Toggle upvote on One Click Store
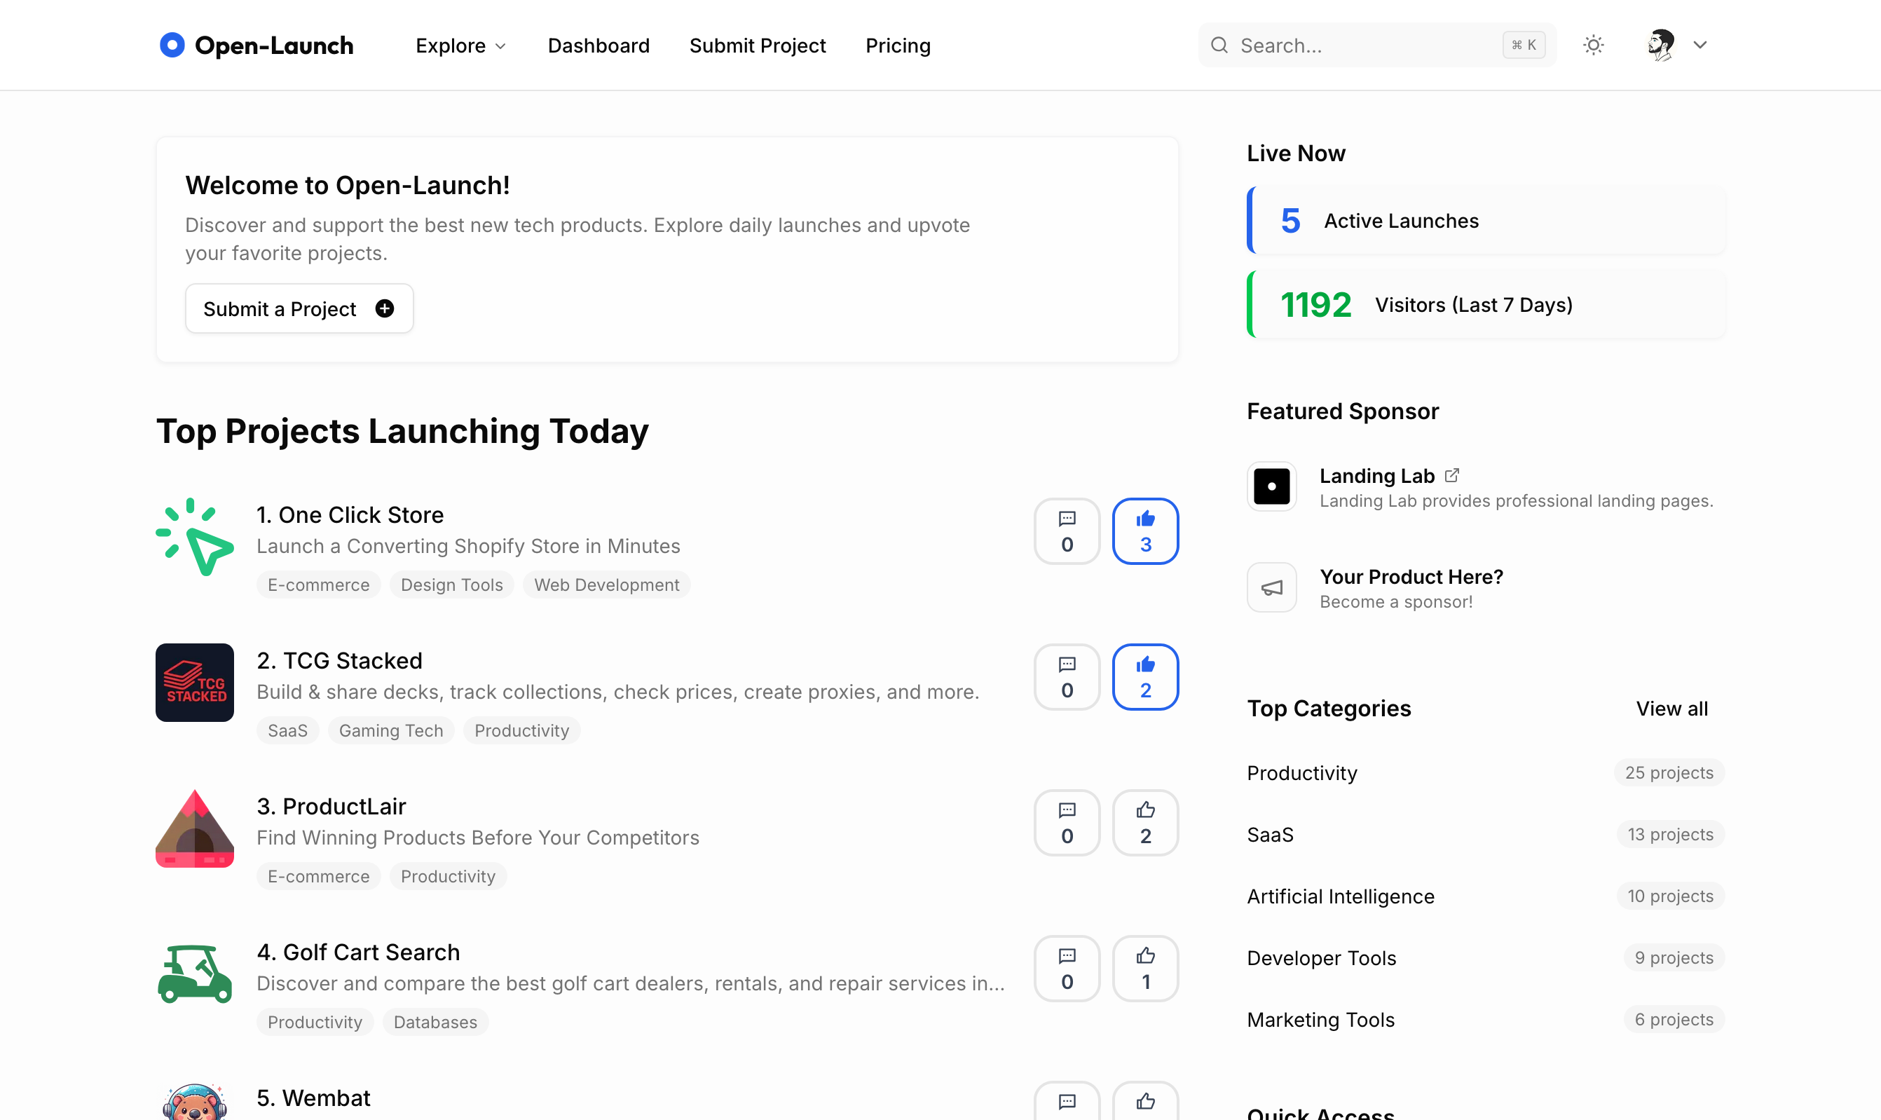 (1144, 531)
